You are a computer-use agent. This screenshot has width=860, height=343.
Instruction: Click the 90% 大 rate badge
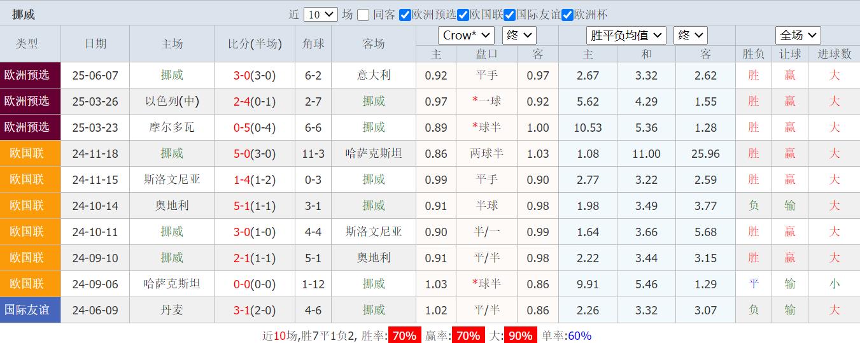[520, 335]
